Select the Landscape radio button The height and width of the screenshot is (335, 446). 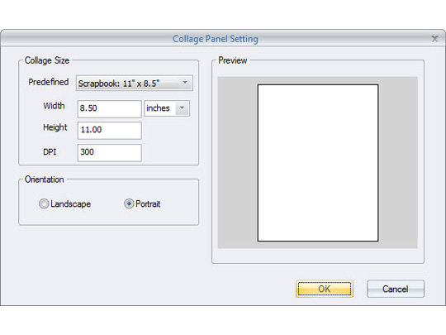(44, 203)
